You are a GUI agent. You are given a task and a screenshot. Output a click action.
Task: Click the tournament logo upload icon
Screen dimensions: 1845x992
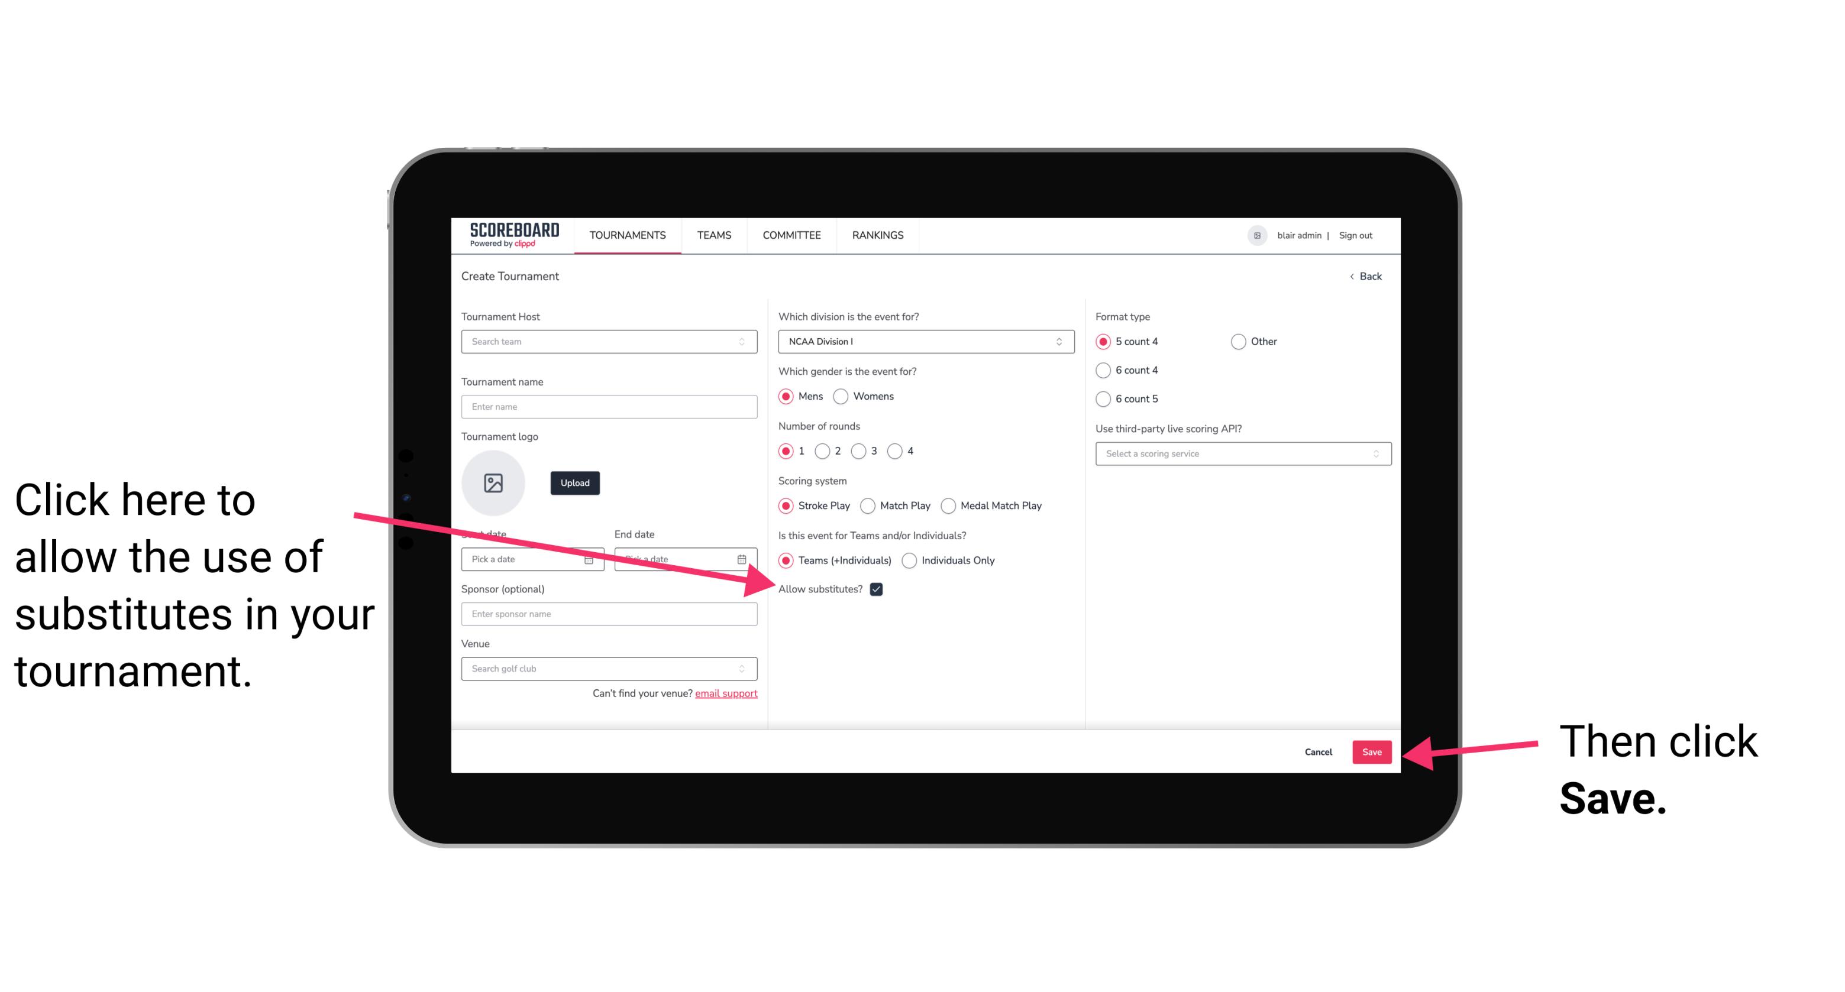(x=493, y=482)
